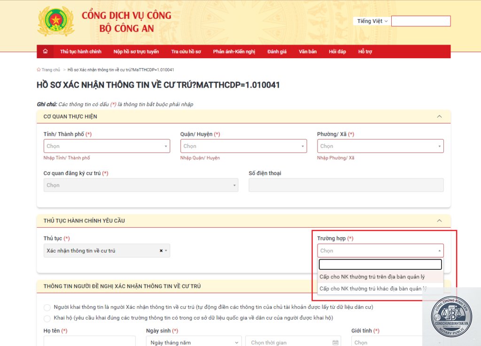Click the Cổng Dịch Vụ Công title text
This screenshot has height=346, width=481.
[x=126, y=15]
